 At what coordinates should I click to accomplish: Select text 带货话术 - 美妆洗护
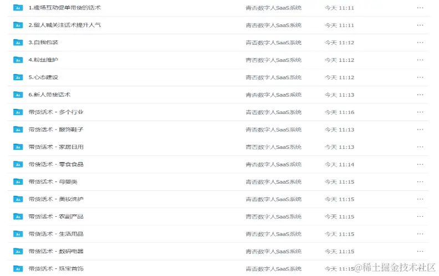[56, 199]
